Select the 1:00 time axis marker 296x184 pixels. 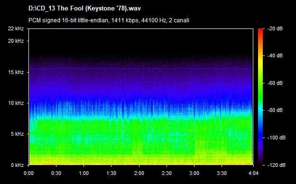[x=83, y=173]
